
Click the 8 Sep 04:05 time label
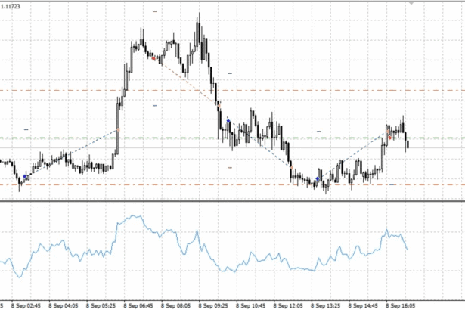pos(64,306)
